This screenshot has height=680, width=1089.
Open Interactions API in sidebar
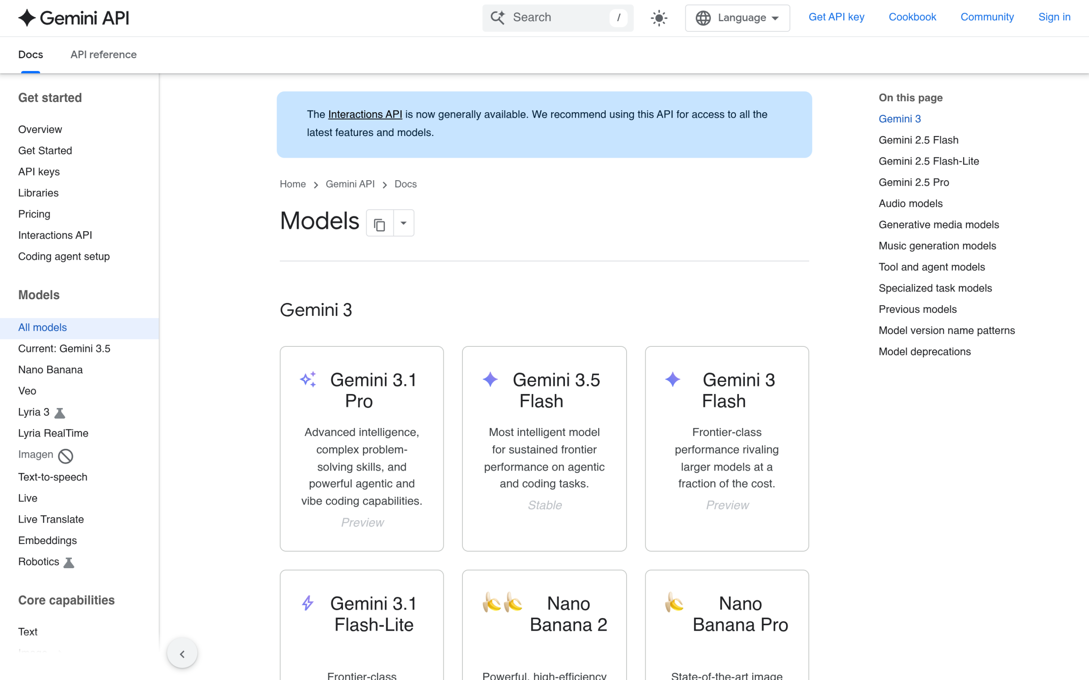(x=55, y=235)
